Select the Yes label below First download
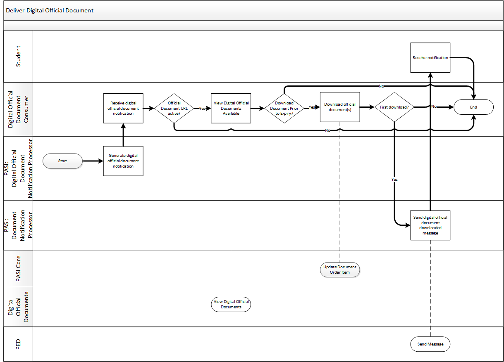 (394, 180)
